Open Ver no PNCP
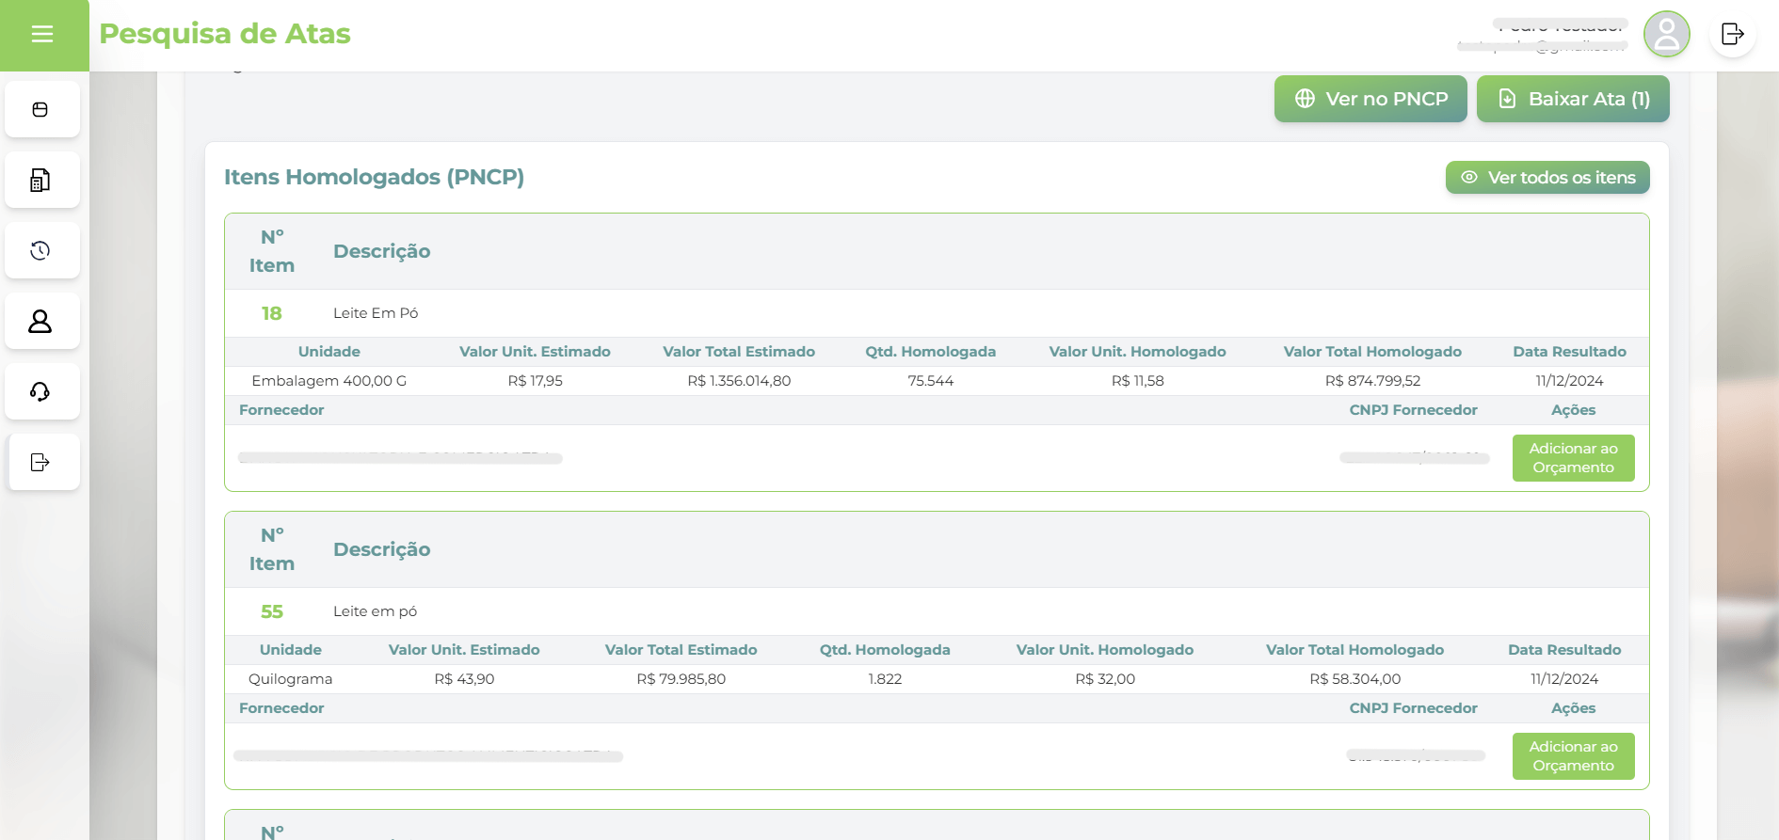Viewport: 1779px width, 840px height. pyautogui.click(x=1370, y=99)
